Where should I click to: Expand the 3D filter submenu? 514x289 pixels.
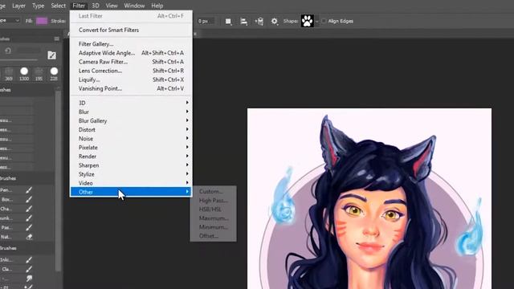[131, 103]
